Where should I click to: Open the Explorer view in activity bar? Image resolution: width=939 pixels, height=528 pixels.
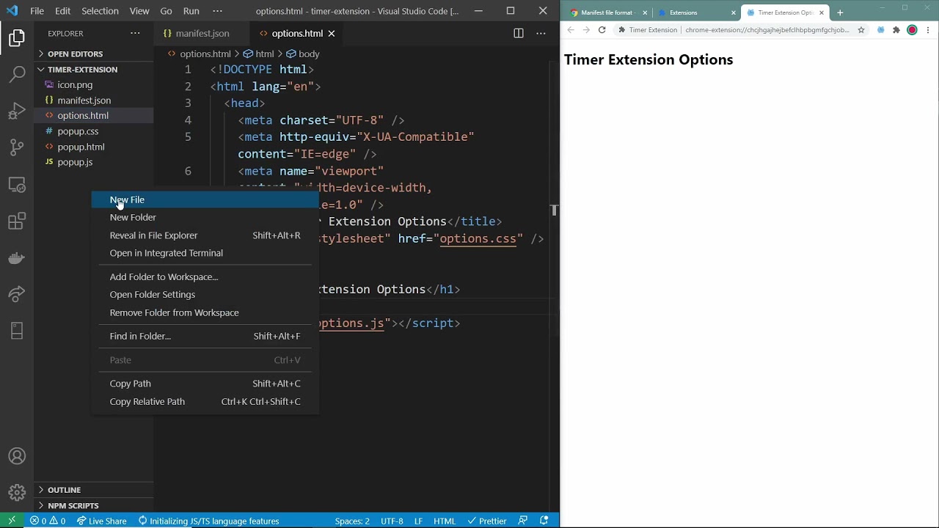(17, 38)
